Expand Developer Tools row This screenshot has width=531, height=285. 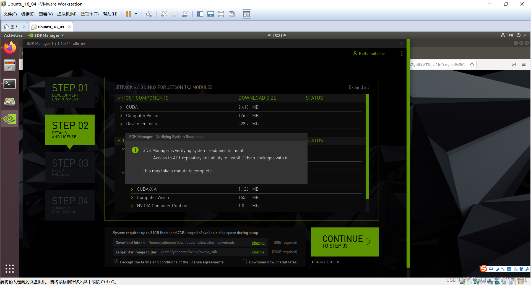(121, 124)
